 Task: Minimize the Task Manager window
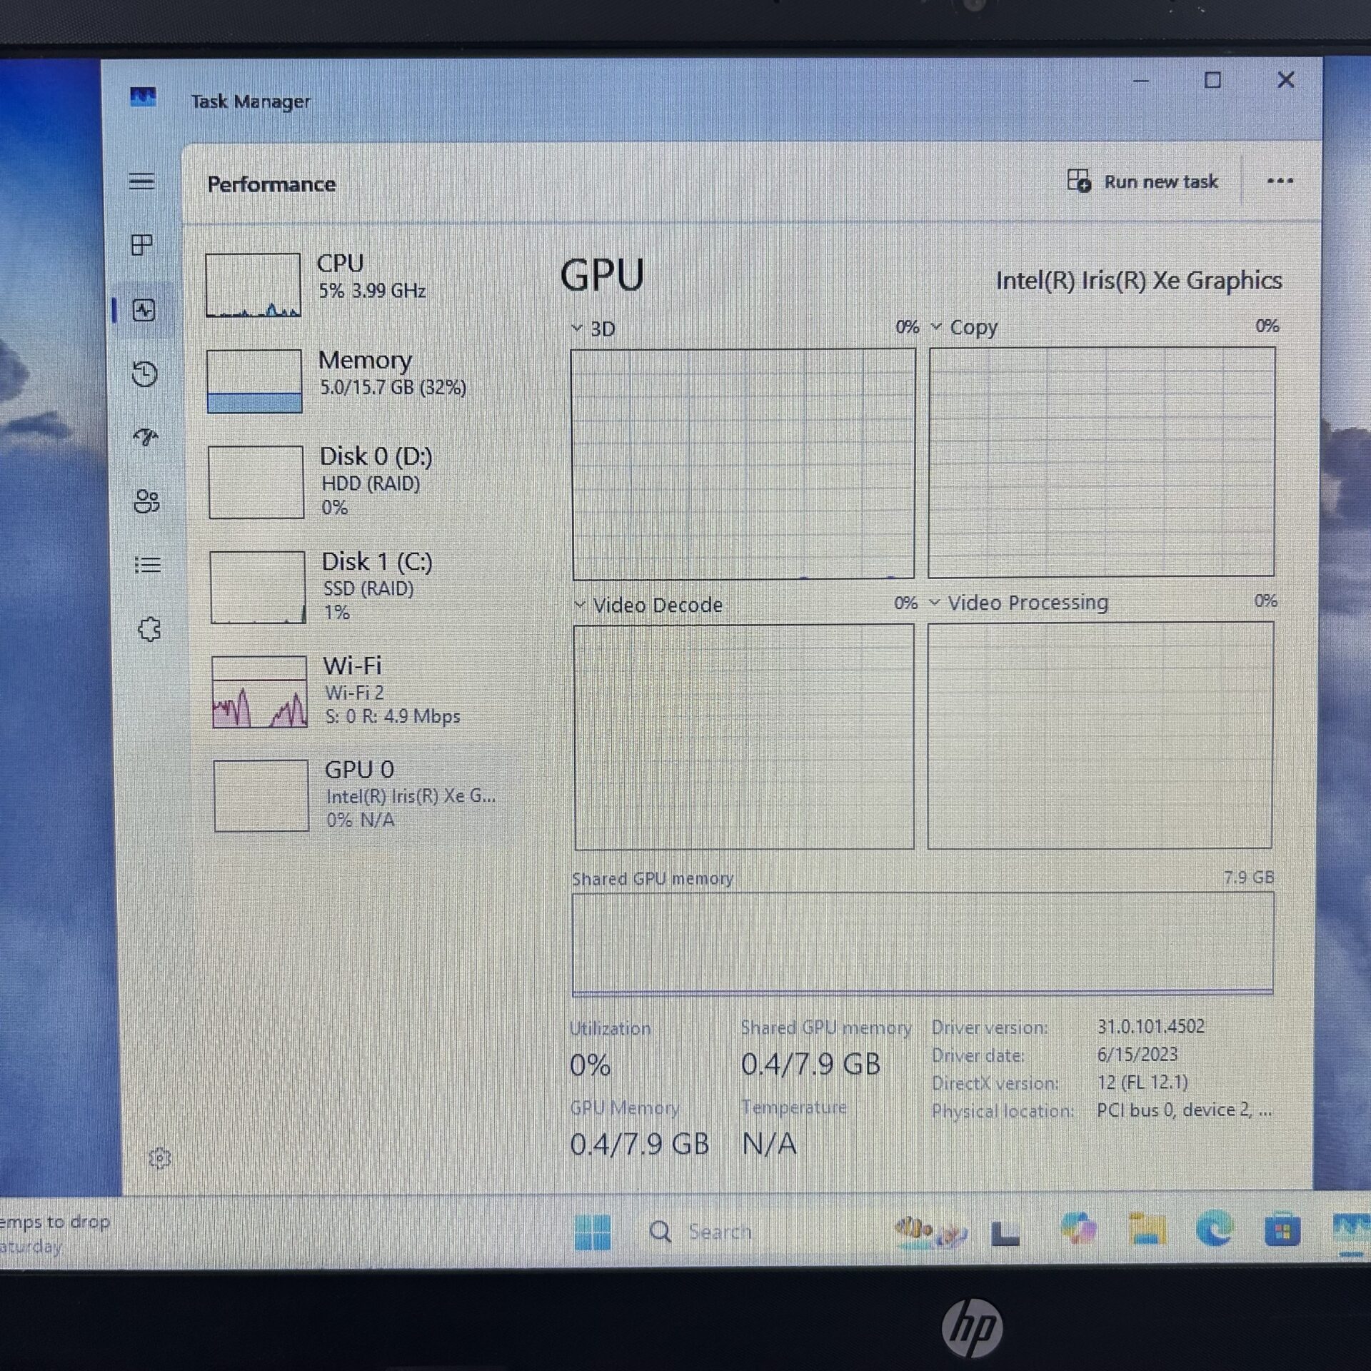pos(1141,81)
